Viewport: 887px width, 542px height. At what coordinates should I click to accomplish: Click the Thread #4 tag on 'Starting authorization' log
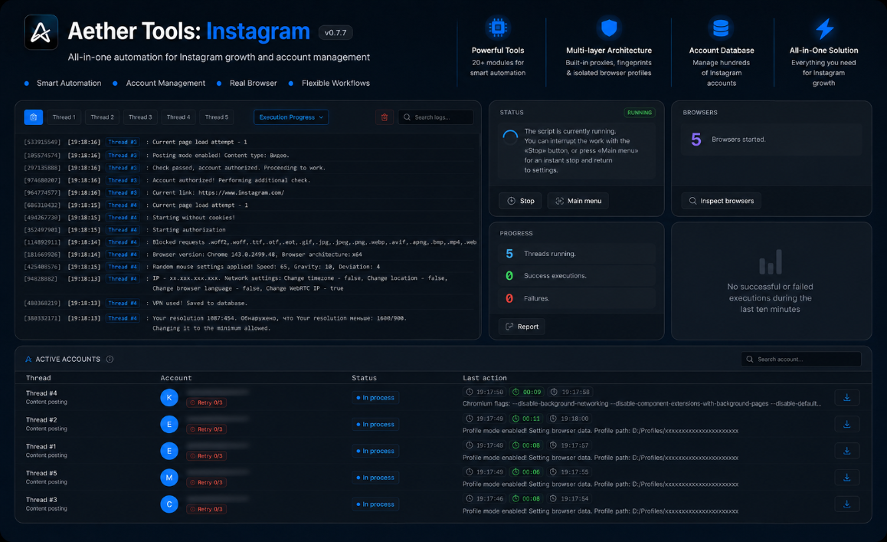(x=123, y=230)
